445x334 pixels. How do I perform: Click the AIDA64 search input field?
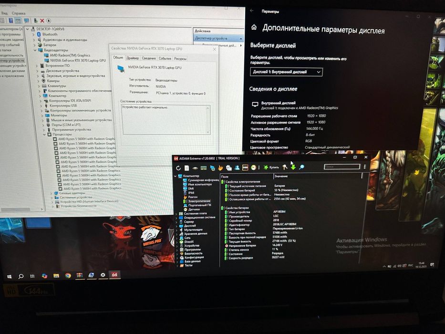(x=342, y=167)
